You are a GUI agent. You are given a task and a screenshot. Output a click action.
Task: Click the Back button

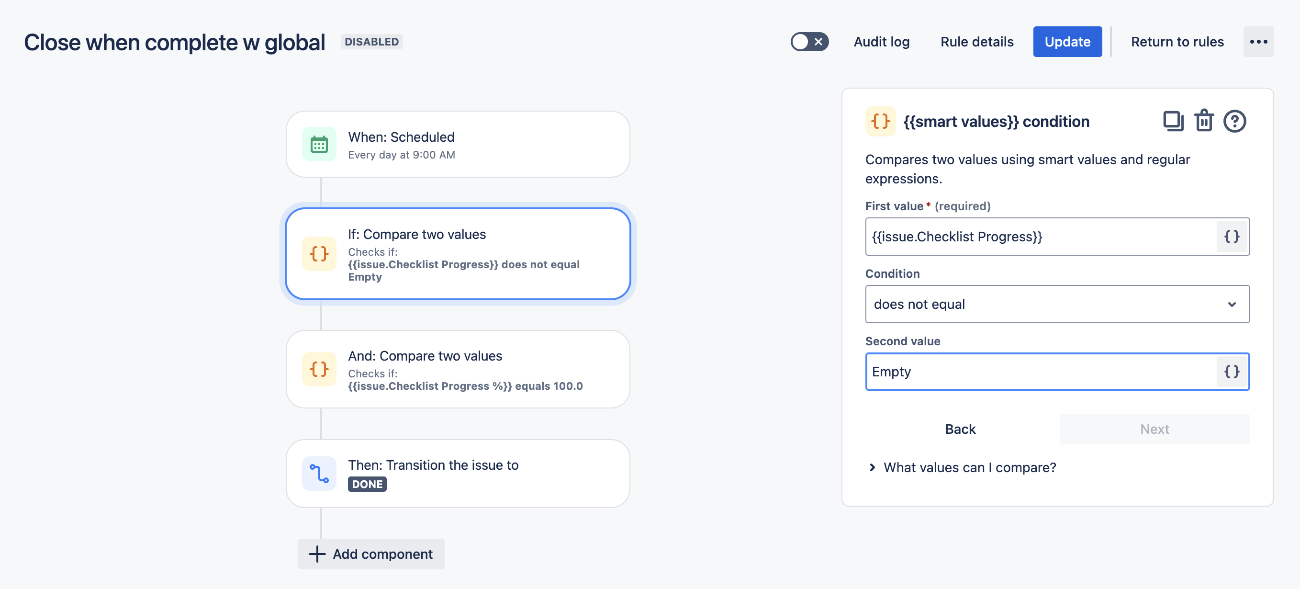pos(960,429)
